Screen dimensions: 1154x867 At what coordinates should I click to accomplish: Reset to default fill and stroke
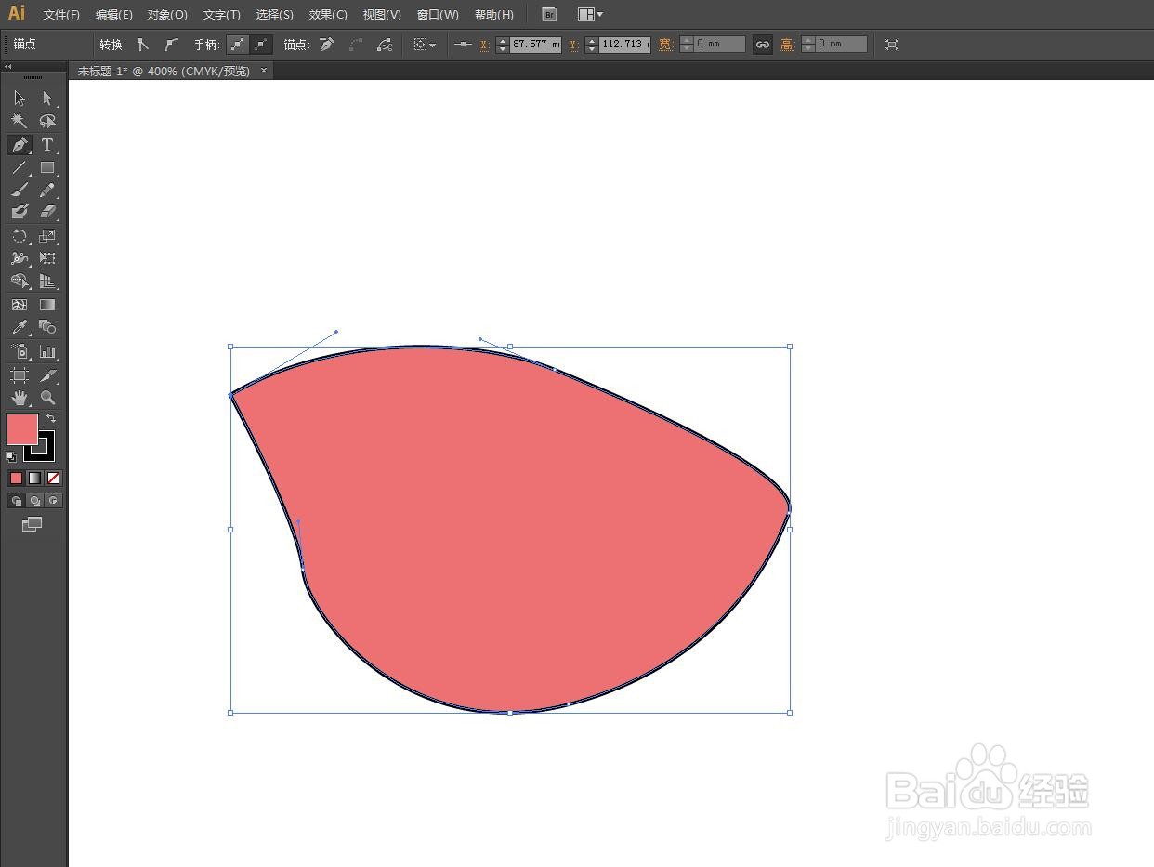coord(11,457)
